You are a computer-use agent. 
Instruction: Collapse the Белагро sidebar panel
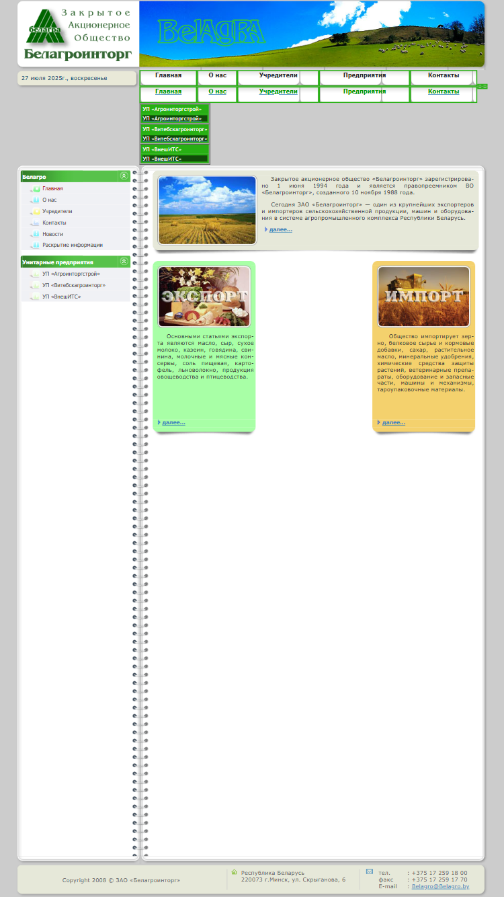pyautogui.click(x=124, y=176)
